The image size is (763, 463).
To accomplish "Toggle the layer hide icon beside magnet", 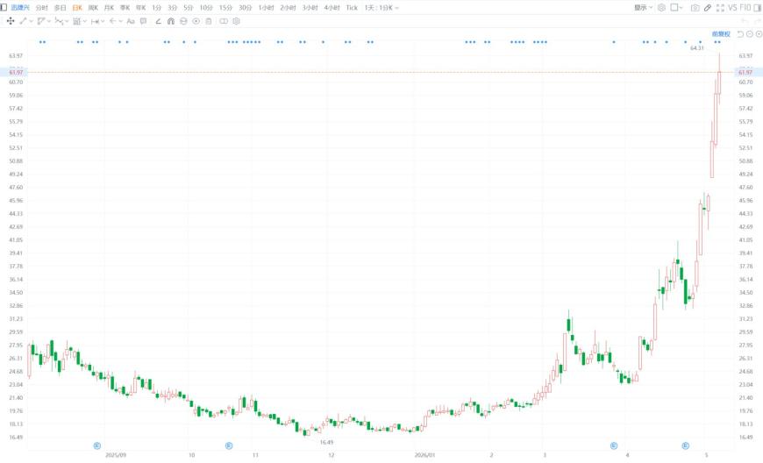I will (x=183, y=21).
